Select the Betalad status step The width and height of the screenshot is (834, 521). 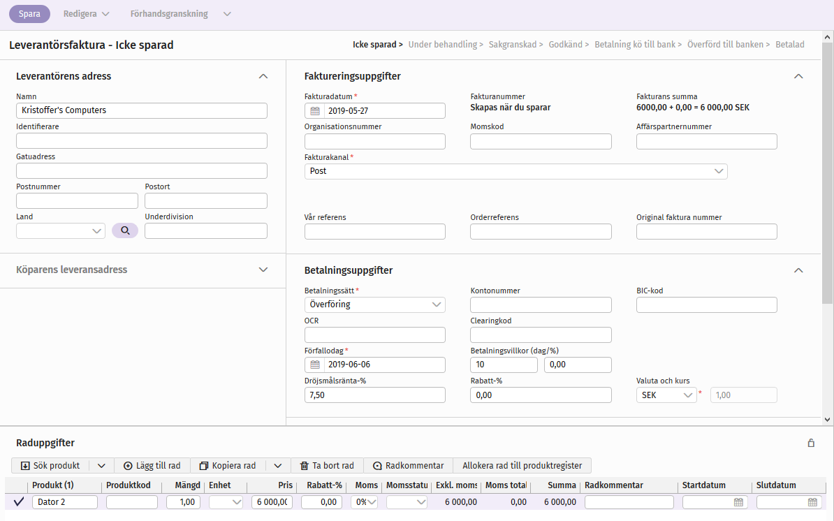[789, 45]
